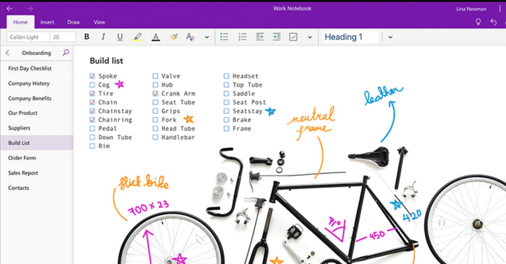Screen dimensions: 506x264
Task: Click the Build list page title
Action: (x=106, y=61)
